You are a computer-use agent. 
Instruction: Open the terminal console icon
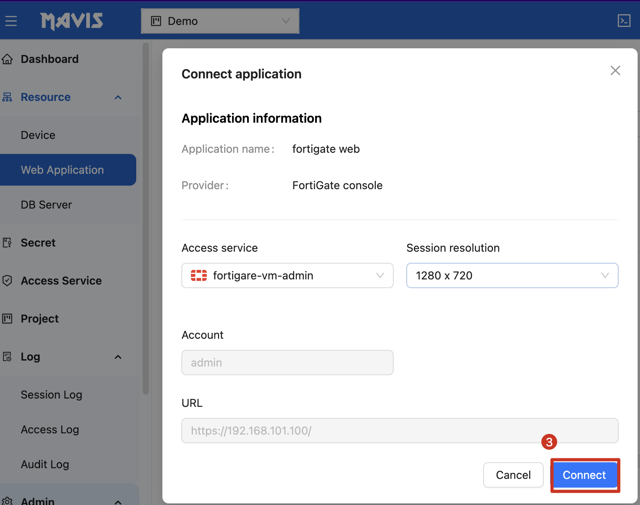(x=624, y=21)
